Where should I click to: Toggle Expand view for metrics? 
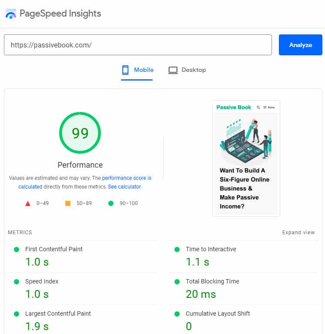298,233
